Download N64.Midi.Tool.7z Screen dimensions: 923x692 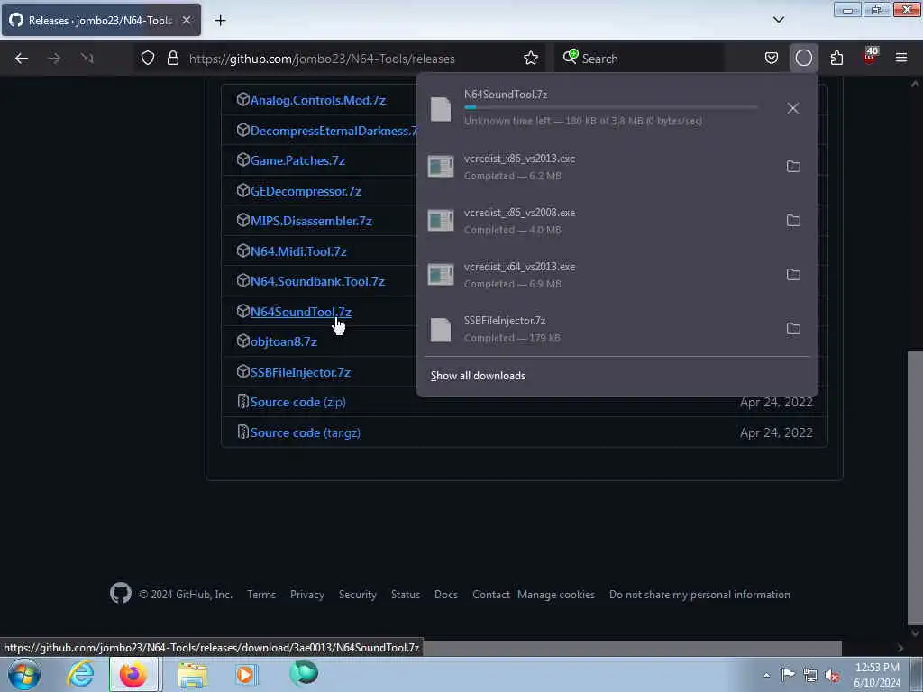pyautogui.click(x=297, y=252)
